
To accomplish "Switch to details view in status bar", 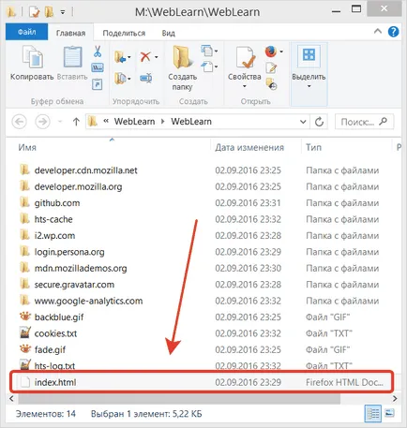I will click(373, 413).
